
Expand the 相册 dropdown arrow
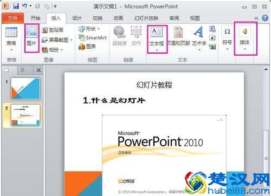(61, 50)
